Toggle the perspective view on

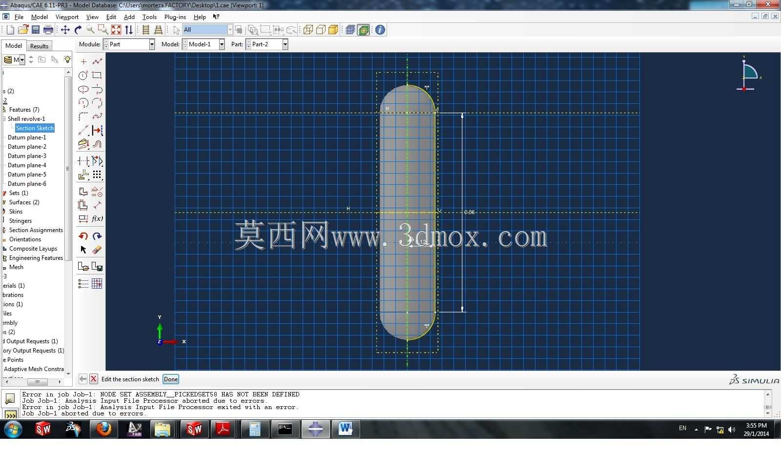(x=158, y=30)
